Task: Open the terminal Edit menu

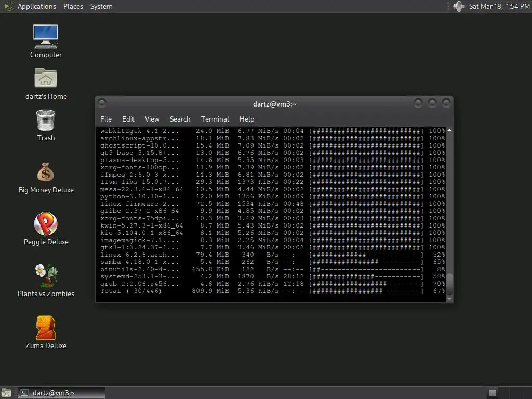Action: (x=128, y=119)
